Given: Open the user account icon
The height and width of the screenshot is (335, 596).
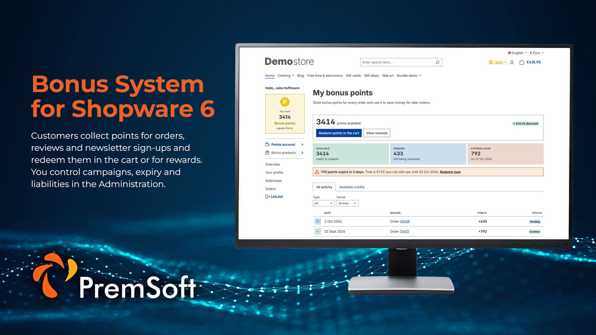Looking at the screenshot, I should (x=512, y=62).
